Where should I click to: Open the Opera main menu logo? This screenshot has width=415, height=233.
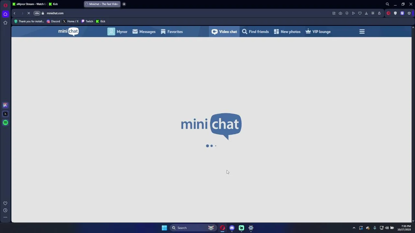click(5, 5)
